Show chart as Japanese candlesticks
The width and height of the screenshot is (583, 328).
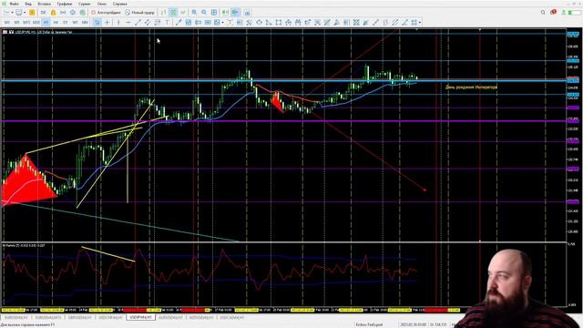[x=173, y=13]
